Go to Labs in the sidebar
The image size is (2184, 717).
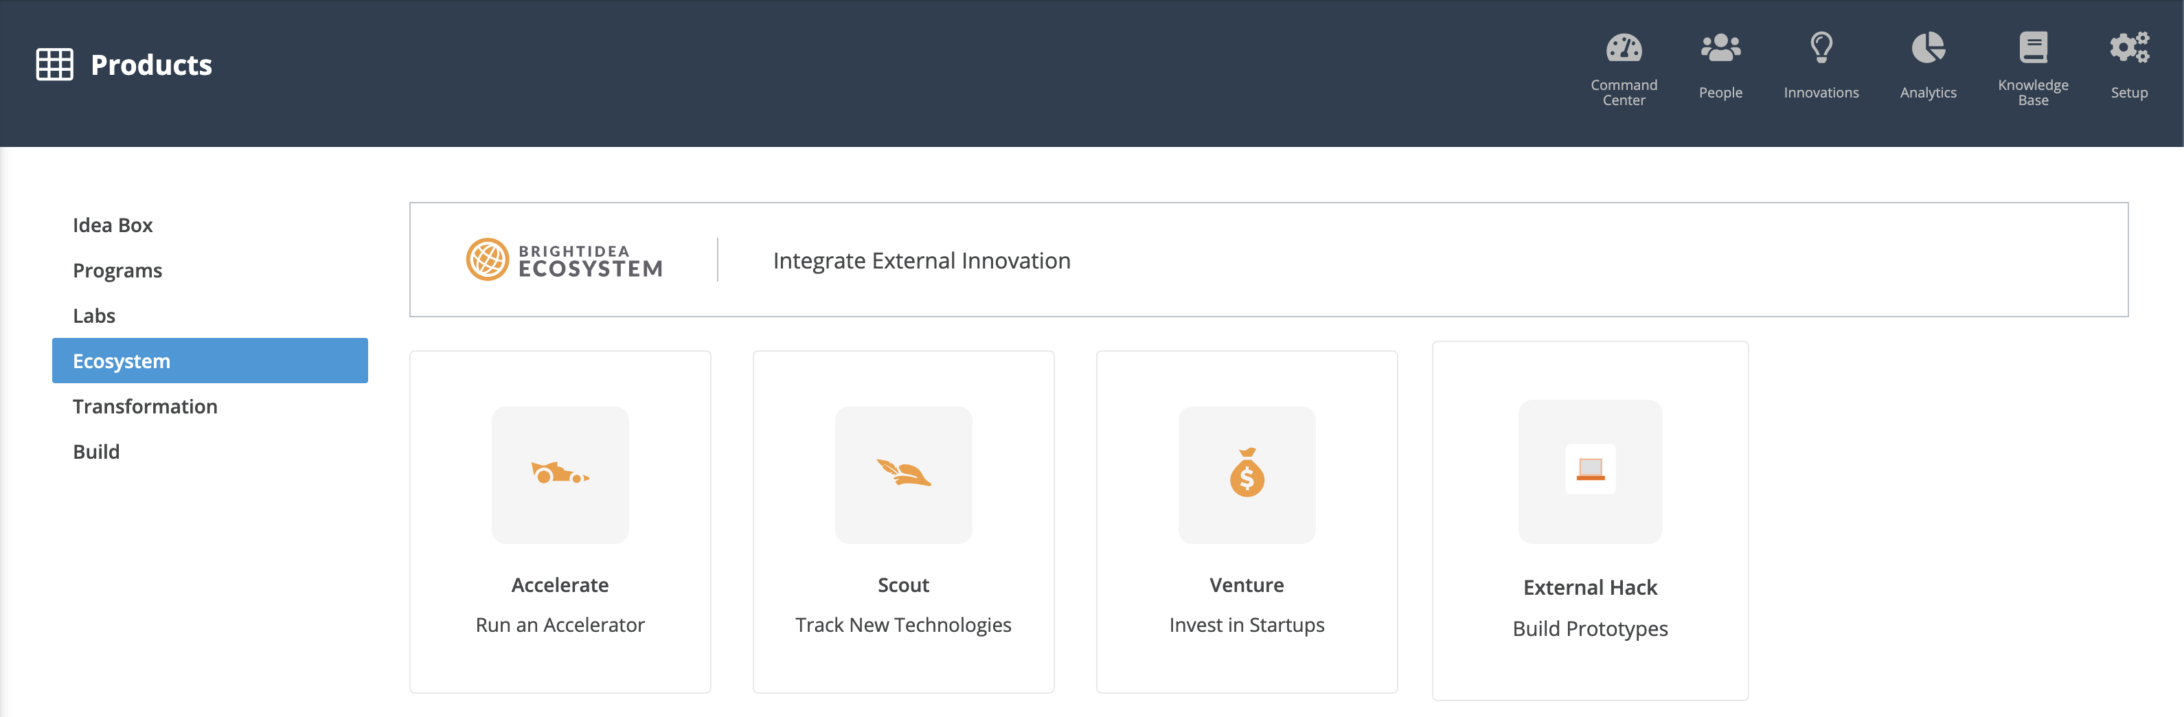click(x=94, y=315)
